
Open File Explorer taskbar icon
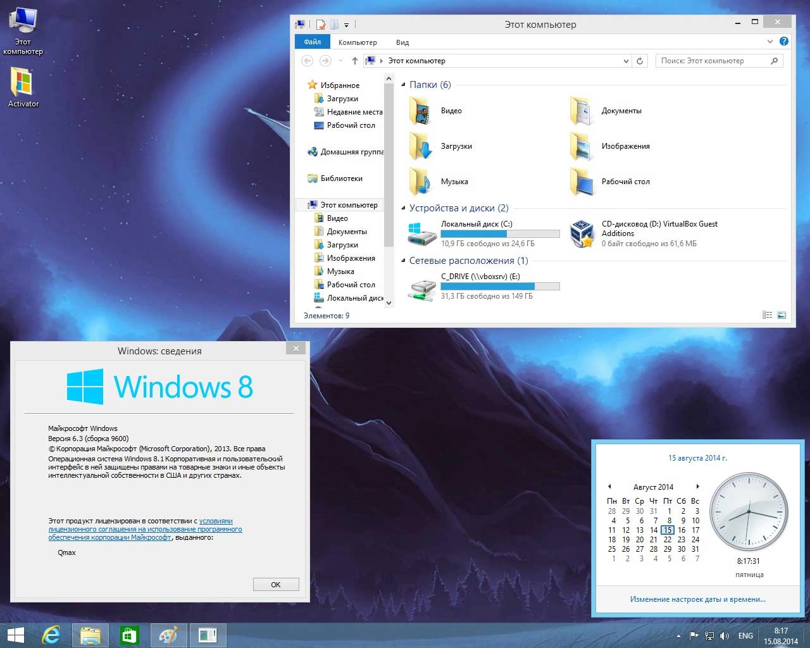click(90, 635)
